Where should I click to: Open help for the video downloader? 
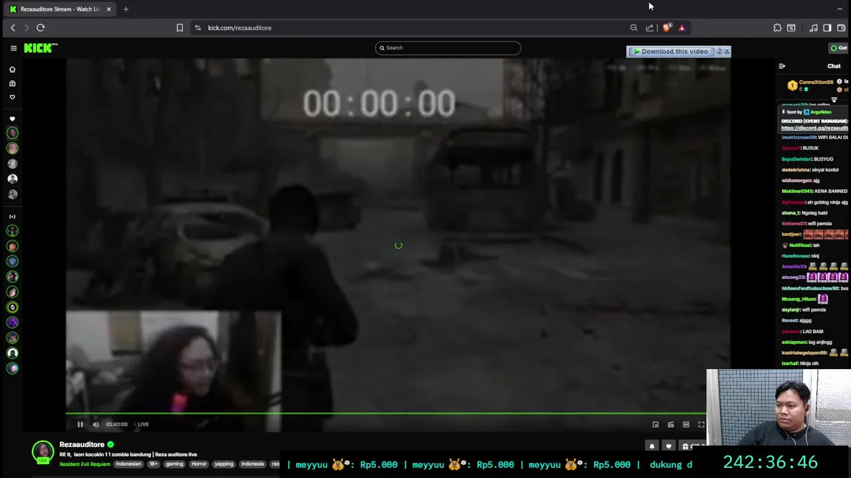[719, 51]
